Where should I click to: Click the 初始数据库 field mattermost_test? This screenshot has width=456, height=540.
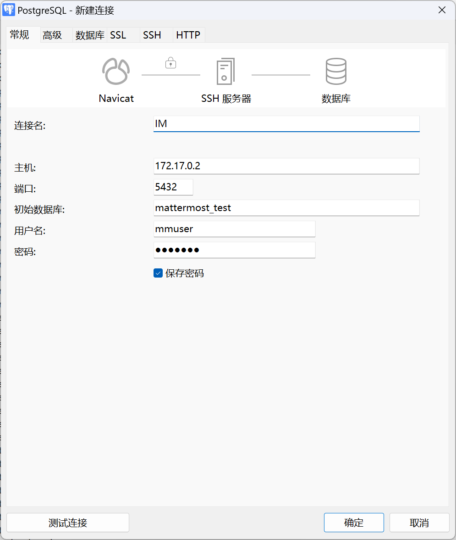(x=286, y=208)
